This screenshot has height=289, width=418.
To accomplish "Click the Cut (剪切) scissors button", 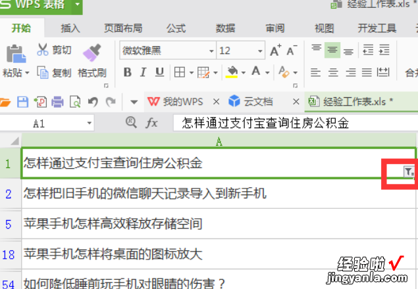I will [54, 50].
